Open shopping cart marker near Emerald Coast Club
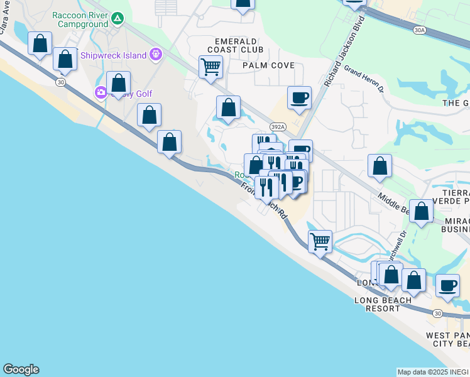Image resolution: width=470 pixels, height=377 pixels. tap(210, 66)
